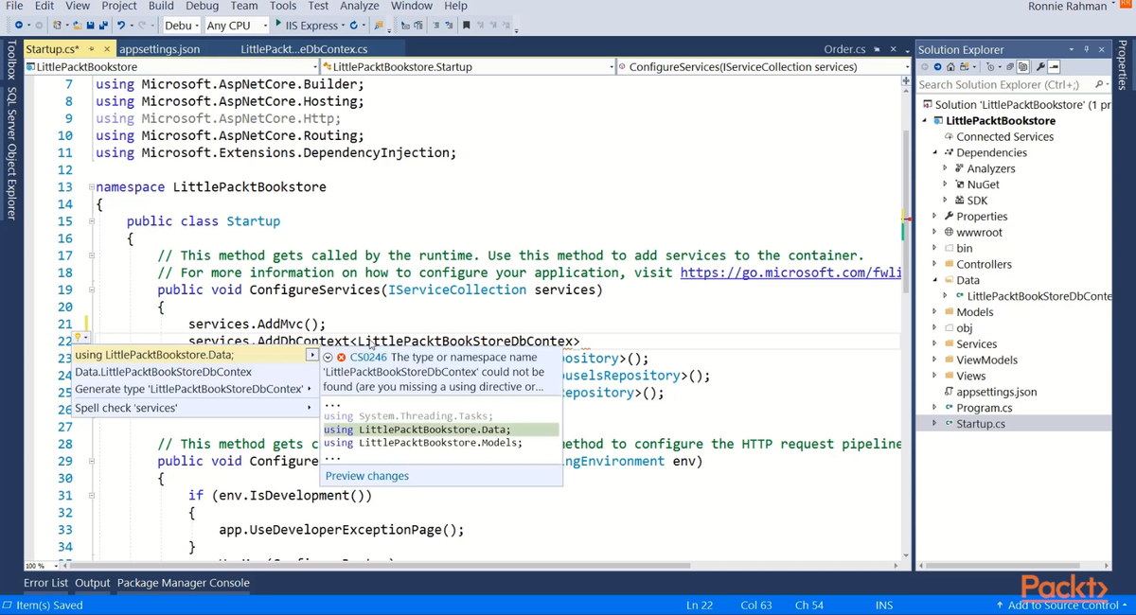Undo the last edit using the toolbar
Image resolution: width=1136 pixels, height=615 pixels.
coord(121,26)
